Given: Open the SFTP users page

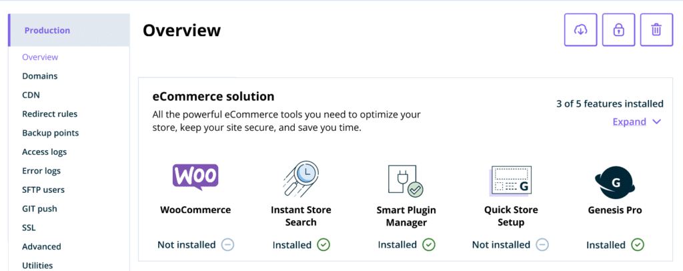Looking at the screenshot, I should coord(43,190).
